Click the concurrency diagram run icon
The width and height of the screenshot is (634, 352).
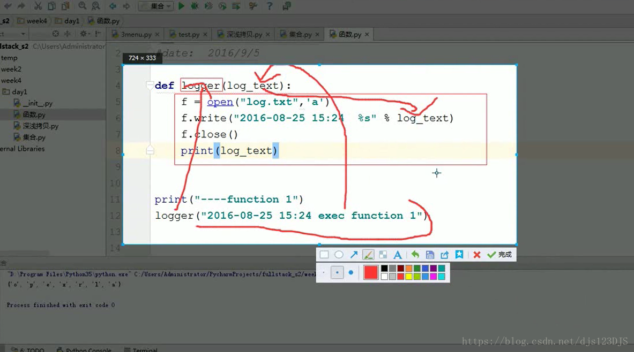coord(236,6)
